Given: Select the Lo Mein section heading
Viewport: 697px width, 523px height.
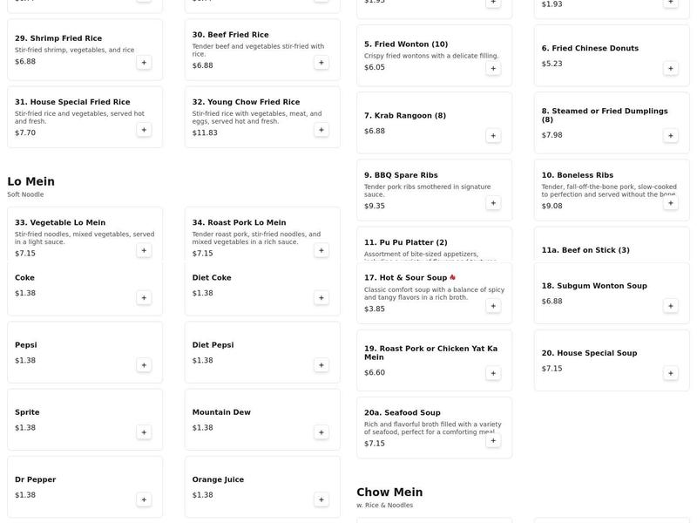Looking at the screenshot, I should coord(31,181).
